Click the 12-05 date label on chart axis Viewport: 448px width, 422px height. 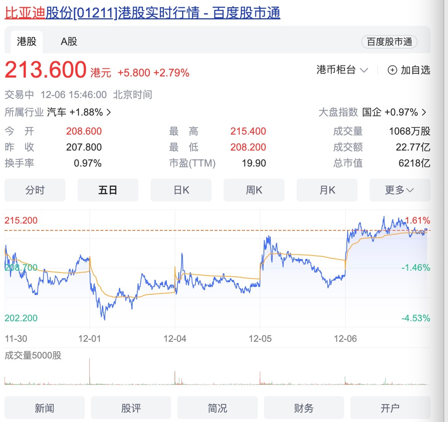tap(260, 339)
